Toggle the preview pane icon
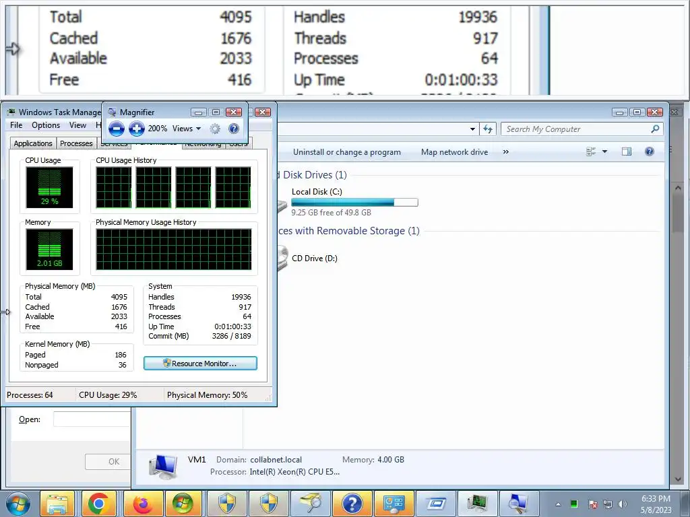Viewport: 690px width, 517px height. [x=626, y=151]
